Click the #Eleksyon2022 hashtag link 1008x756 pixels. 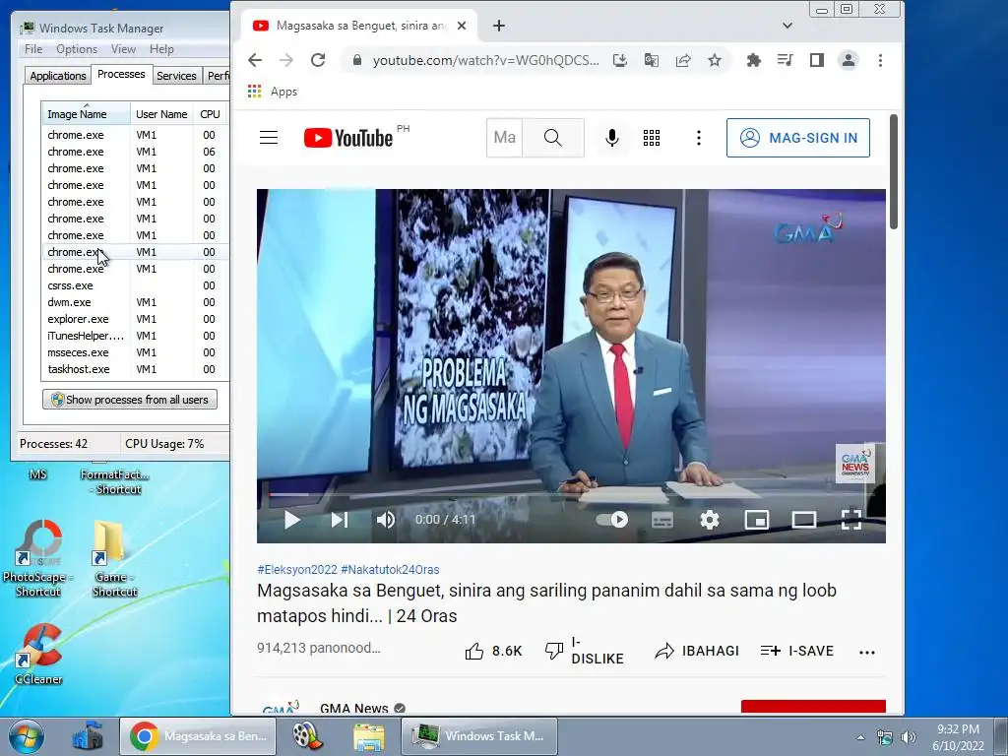click(x=297, y=570)
